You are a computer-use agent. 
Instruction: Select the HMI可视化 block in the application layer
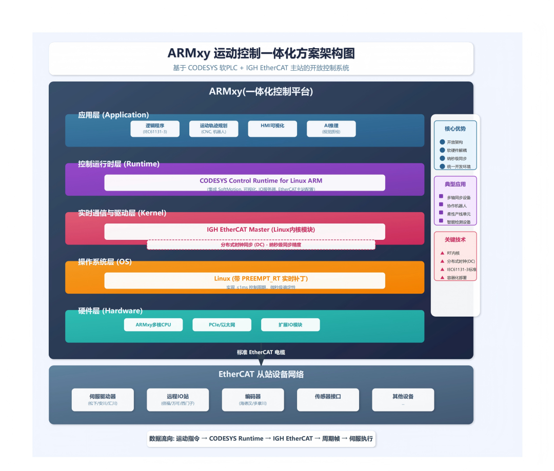pos(272,129)
